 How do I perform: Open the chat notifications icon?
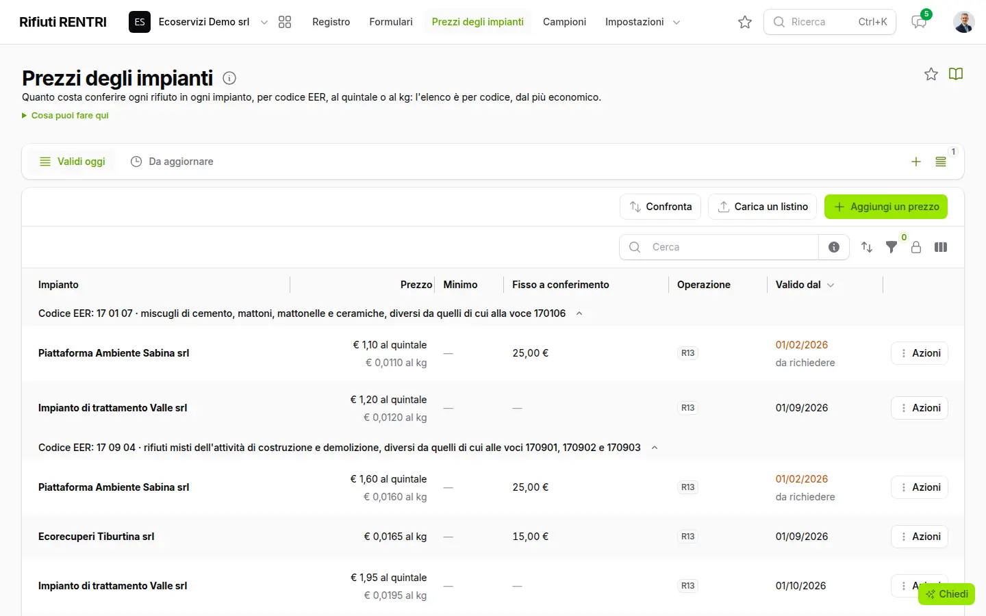click(919, 22)
